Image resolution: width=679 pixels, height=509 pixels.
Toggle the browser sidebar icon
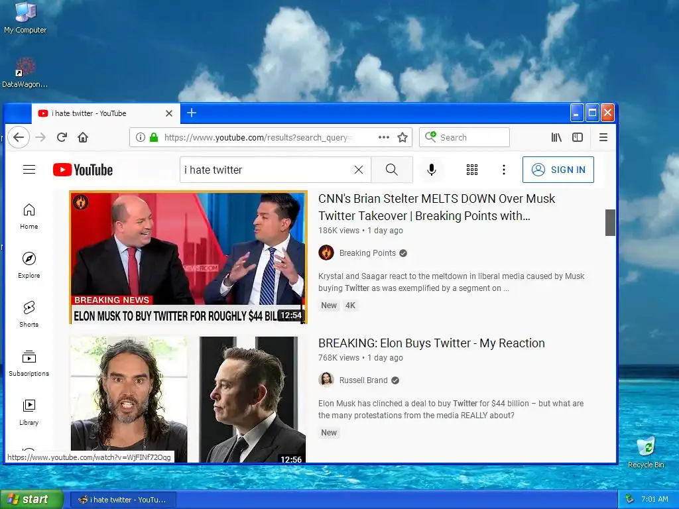[x=578, y=137]
